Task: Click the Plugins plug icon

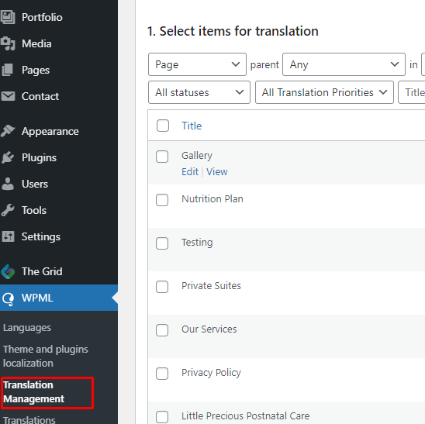Action: 8,157
